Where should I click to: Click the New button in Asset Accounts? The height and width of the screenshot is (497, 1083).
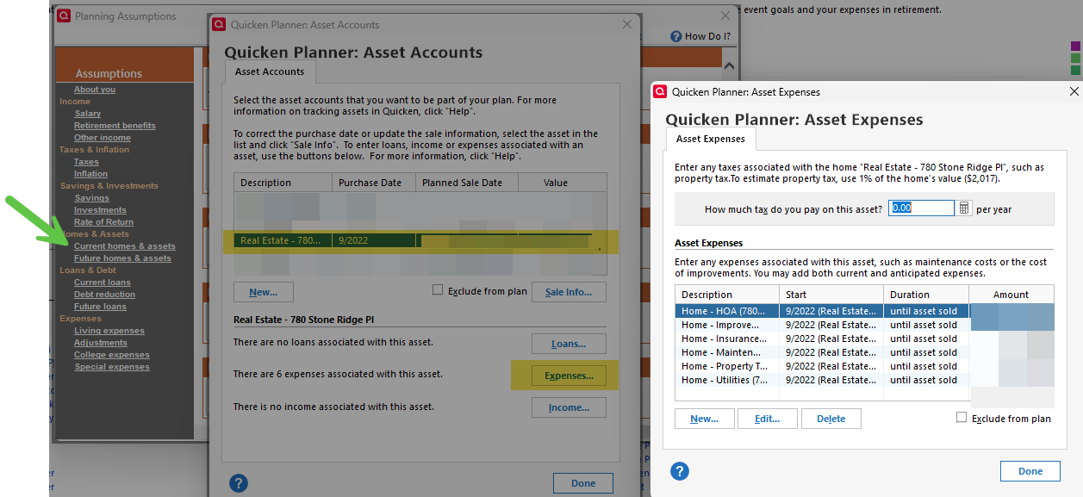[263, 292]
